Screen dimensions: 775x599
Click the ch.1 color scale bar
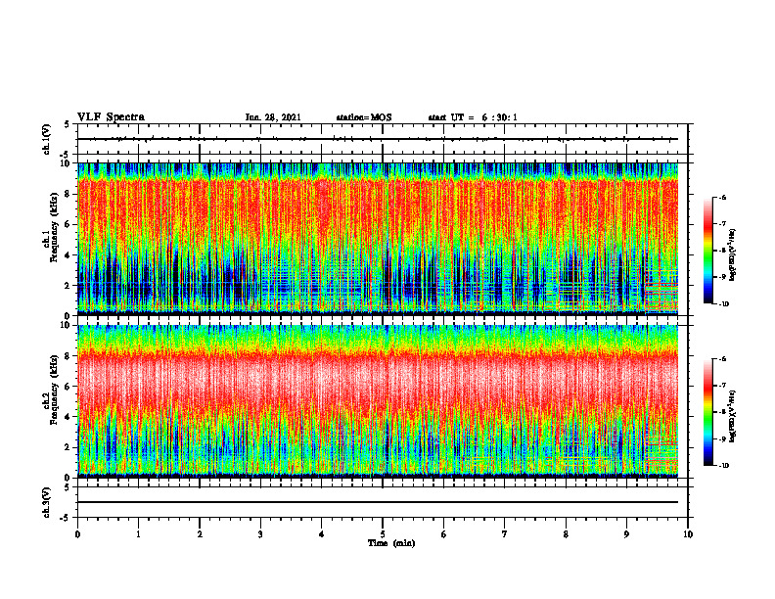pos(707,251)
